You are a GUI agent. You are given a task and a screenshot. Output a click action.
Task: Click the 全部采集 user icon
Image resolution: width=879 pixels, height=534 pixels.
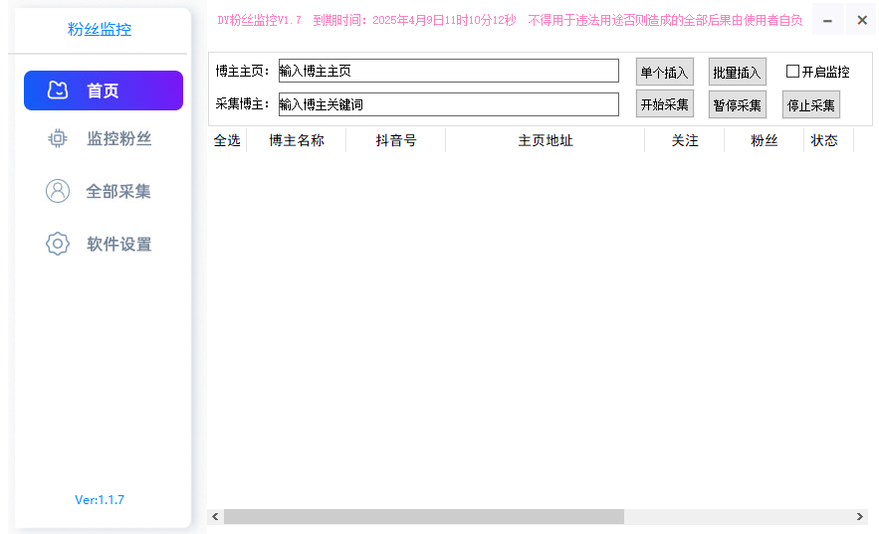(x=58, y=191)
